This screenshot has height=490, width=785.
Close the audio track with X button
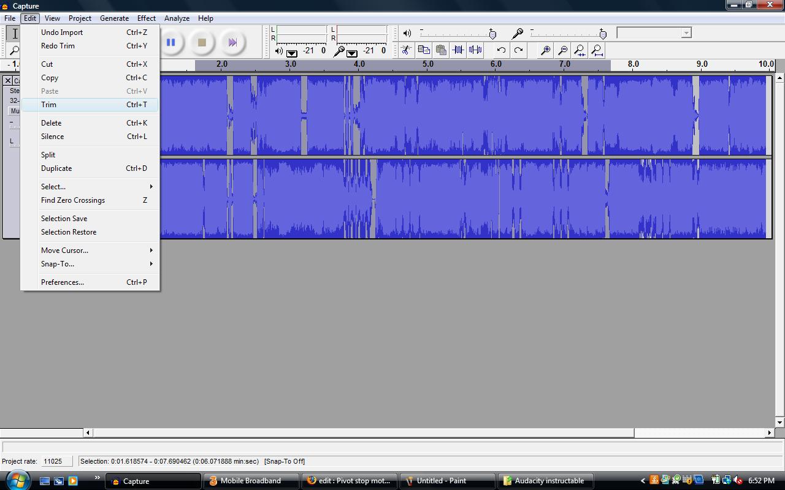click(x=8, y=81)
